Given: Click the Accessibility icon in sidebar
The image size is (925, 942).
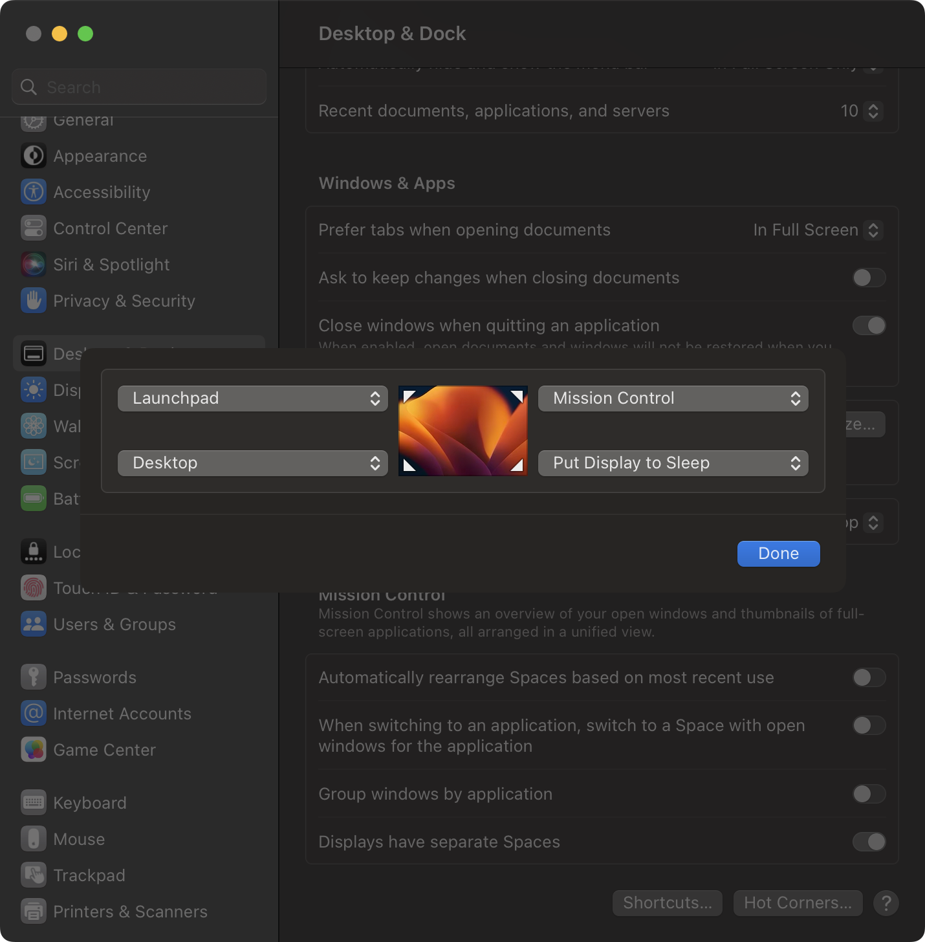Looking at the screenshot, I should (34, 192).
